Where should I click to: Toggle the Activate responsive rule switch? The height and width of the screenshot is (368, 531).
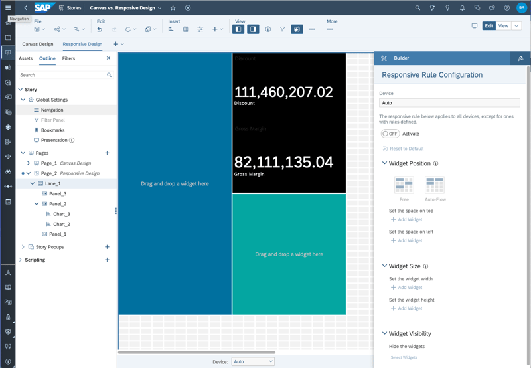(390, 134)
